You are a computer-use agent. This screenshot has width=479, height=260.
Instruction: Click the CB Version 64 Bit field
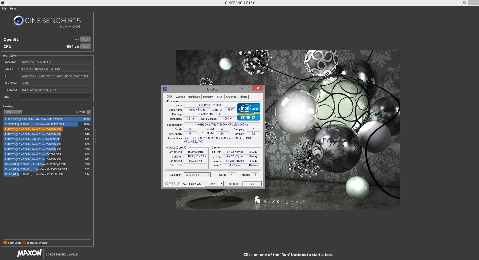pos(56,83)
